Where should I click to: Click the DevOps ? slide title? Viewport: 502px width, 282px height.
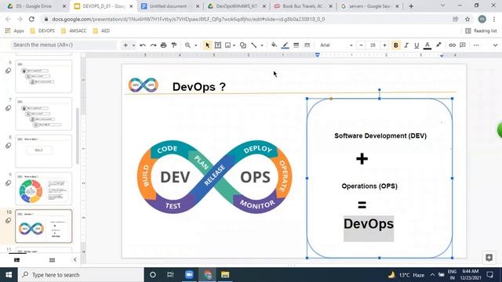pyautogui.click(x=199, y=87)
